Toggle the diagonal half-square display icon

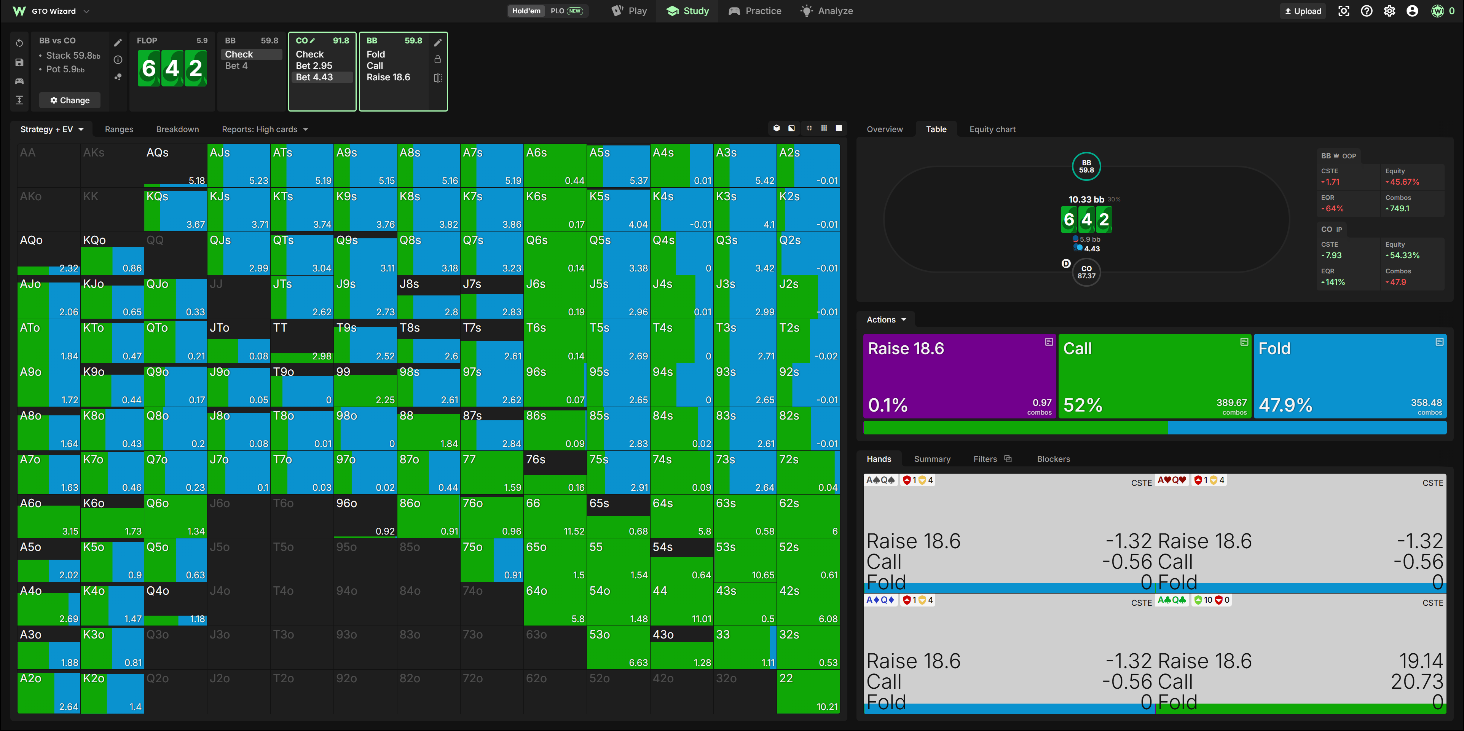pos(792,128)
